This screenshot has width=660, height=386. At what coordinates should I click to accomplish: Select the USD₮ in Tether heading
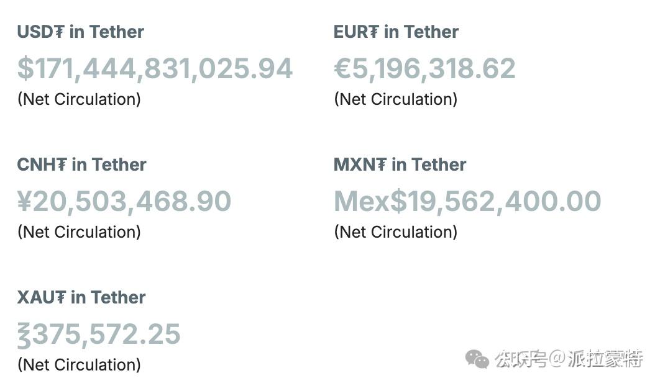coord(81,32)
